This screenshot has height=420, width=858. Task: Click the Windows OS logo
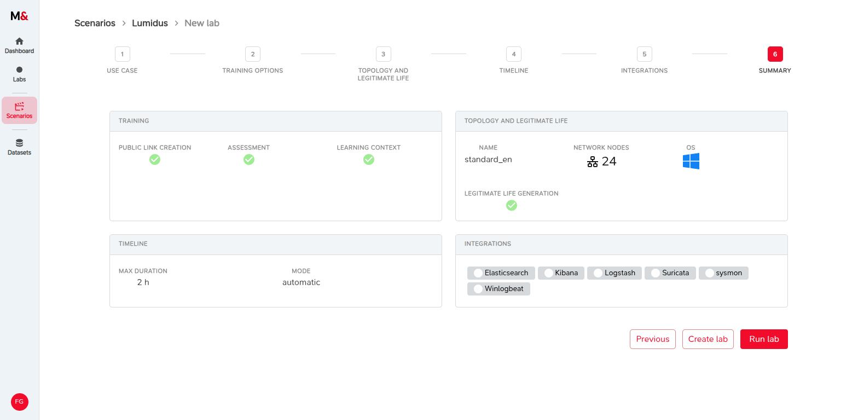coord(691,161)
